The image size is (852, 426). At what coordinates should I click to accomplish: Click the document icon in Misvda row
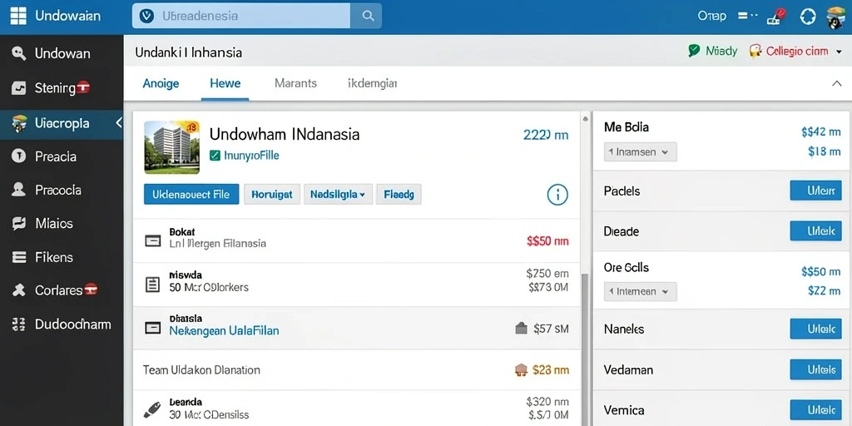pos(153,284)
